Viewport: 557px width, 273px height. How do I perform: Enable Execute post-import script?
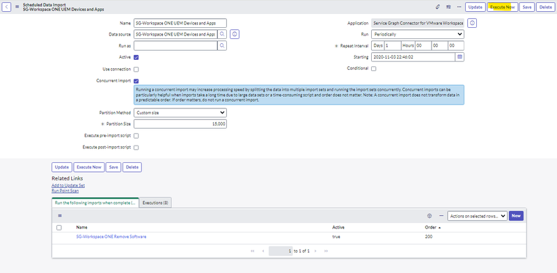point(136,148)
